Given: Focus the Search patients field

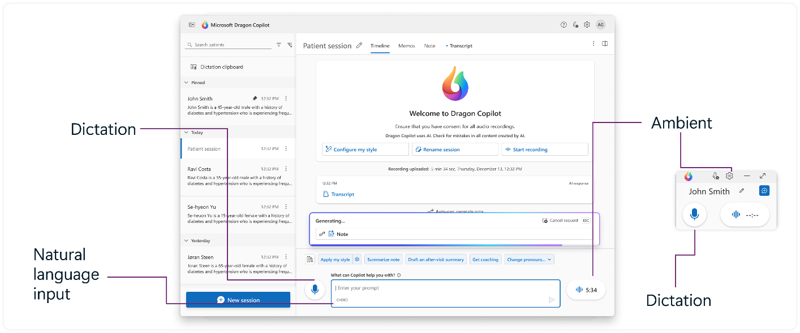Looking at the screenshot, I should (229, 45).
